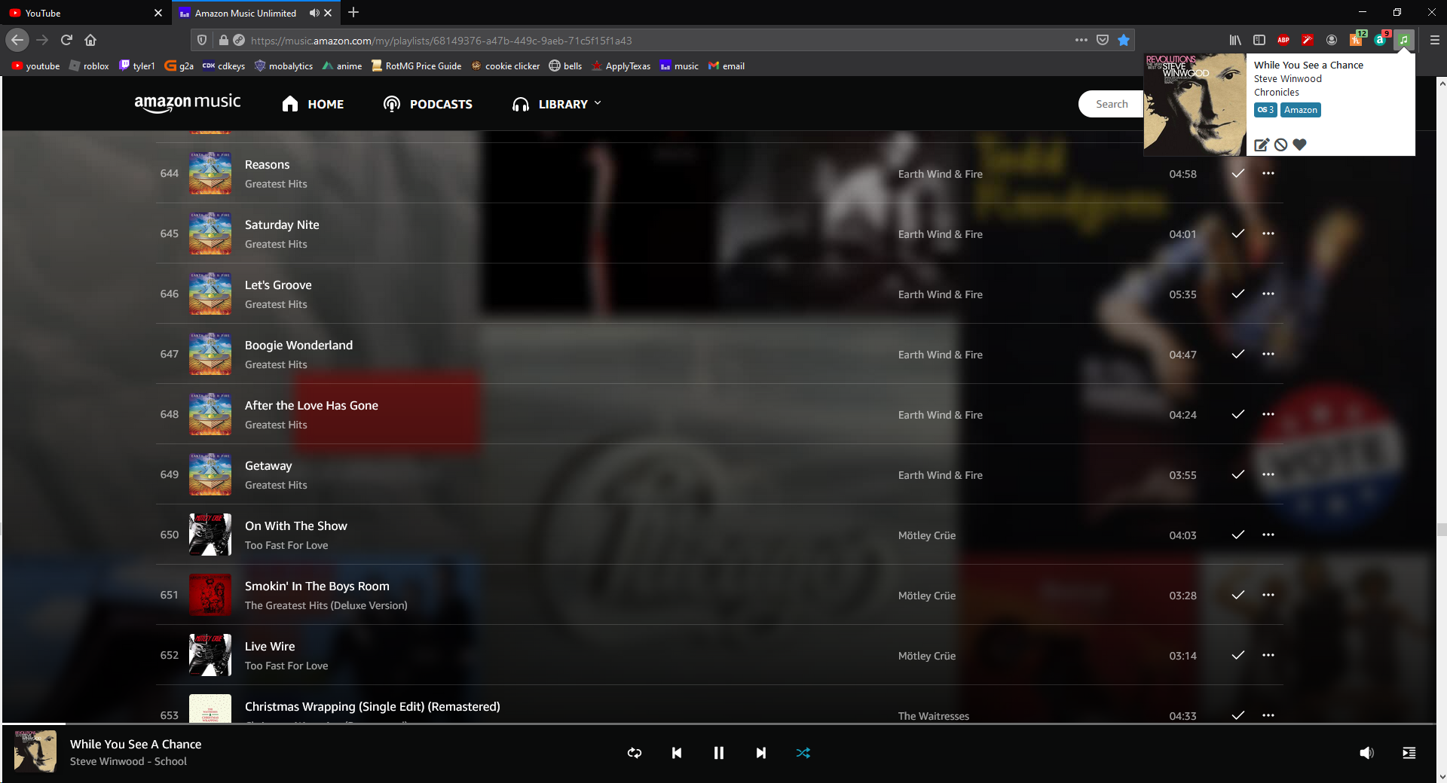Open more options for After the Love Has Gone
Image resolution: width=1447 pixels, height=783 pixels.
coord(1268,414)
